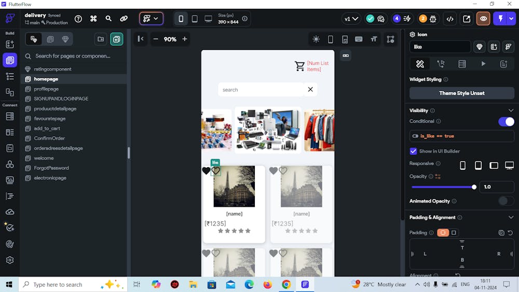
Task: Click the run test mode lightning button
Action: (500, 19)
